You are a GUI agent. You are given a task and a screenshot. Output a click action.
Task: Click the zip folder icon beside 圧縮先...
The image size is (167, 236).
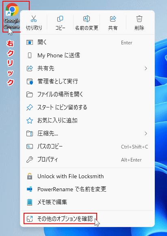pos(30,133)
